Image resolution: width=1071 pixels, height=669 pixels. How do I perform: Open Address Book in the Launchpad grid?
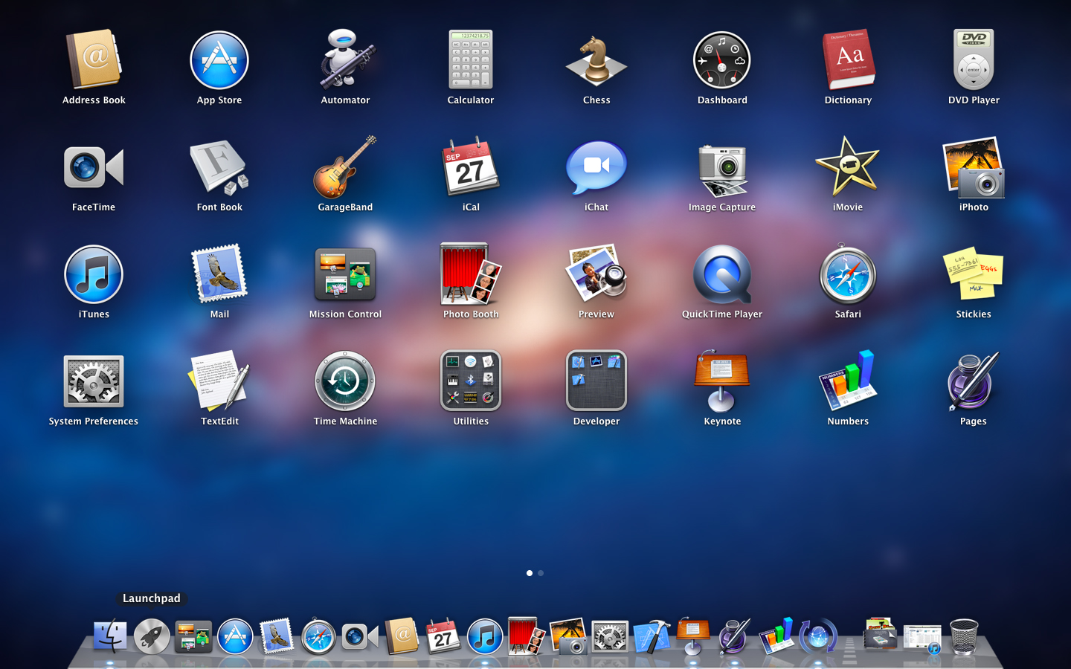click(94, 60)
